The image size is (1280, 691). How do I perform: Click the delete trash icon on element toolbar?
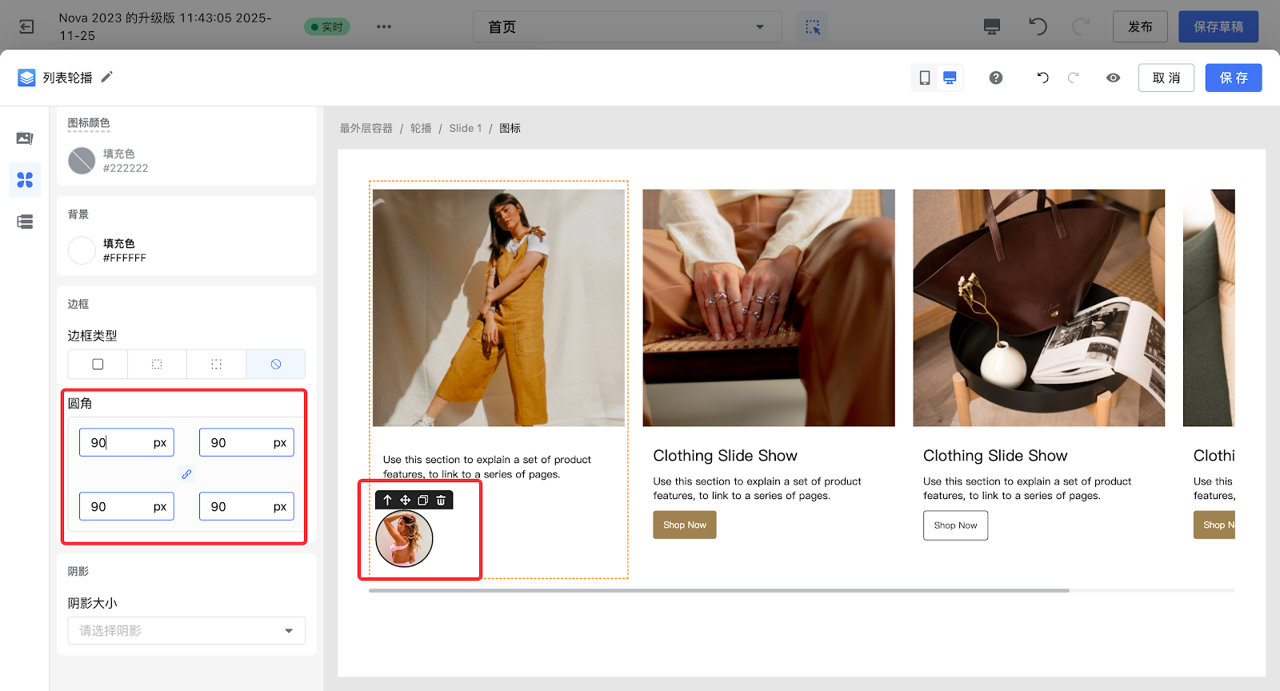click(441, 500)
